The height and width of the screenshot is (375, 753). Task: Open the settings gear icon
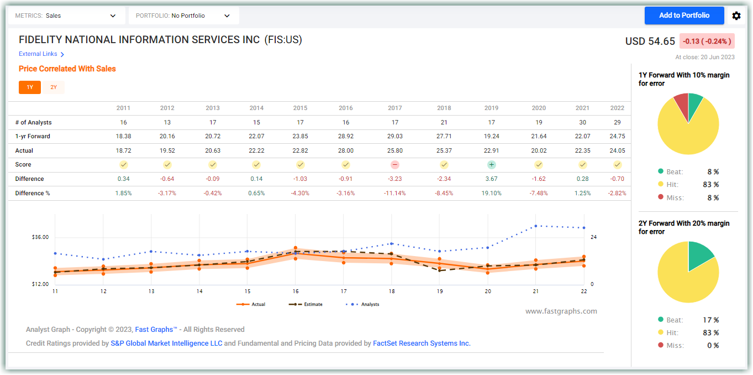point(736,16)
